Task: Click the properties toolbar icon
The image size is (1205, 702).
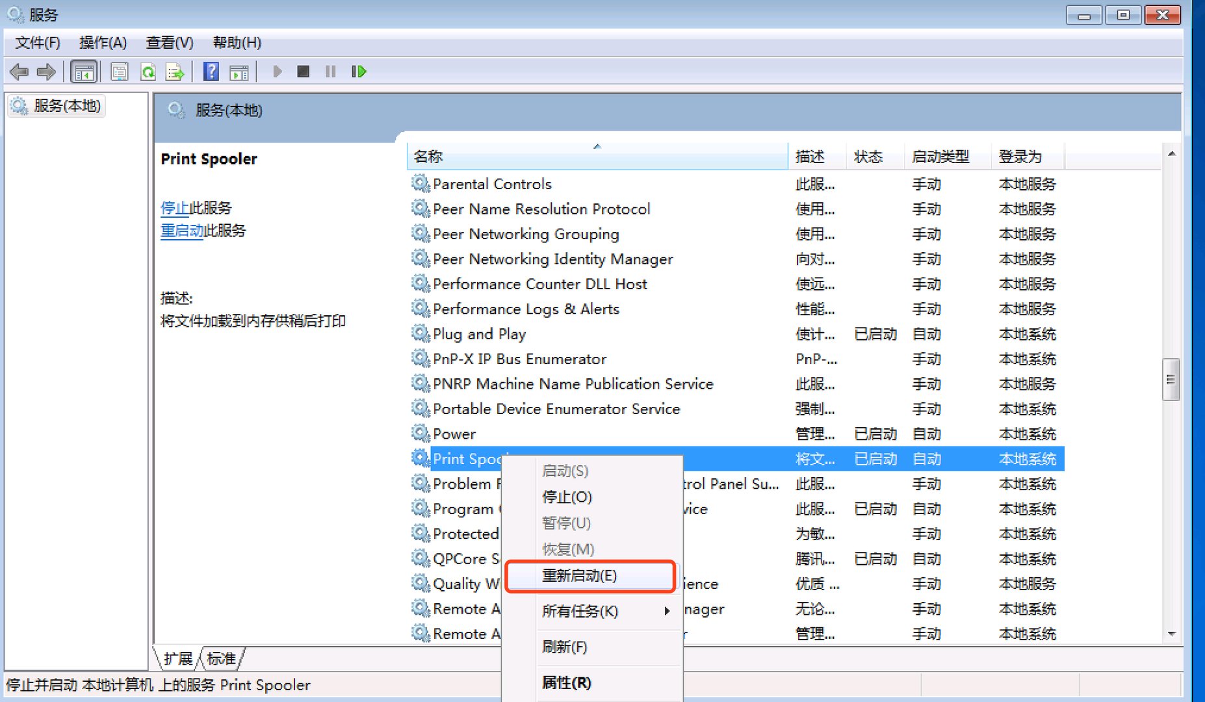Action: (x=120, y=71)
